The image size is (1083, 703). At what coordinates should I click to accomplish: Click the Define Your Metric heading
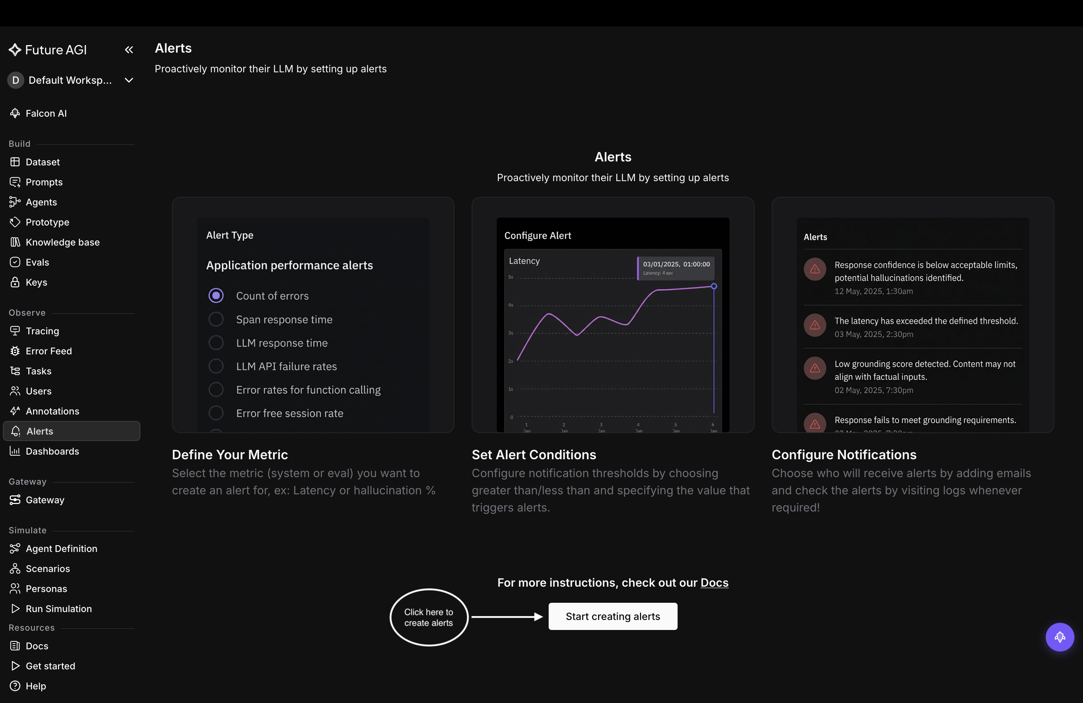pos(230,454)
